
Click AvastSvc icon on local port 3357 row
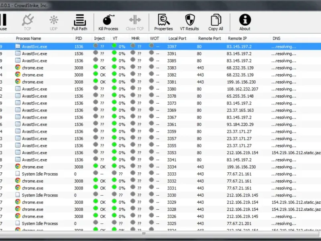[x=18, y=138]
